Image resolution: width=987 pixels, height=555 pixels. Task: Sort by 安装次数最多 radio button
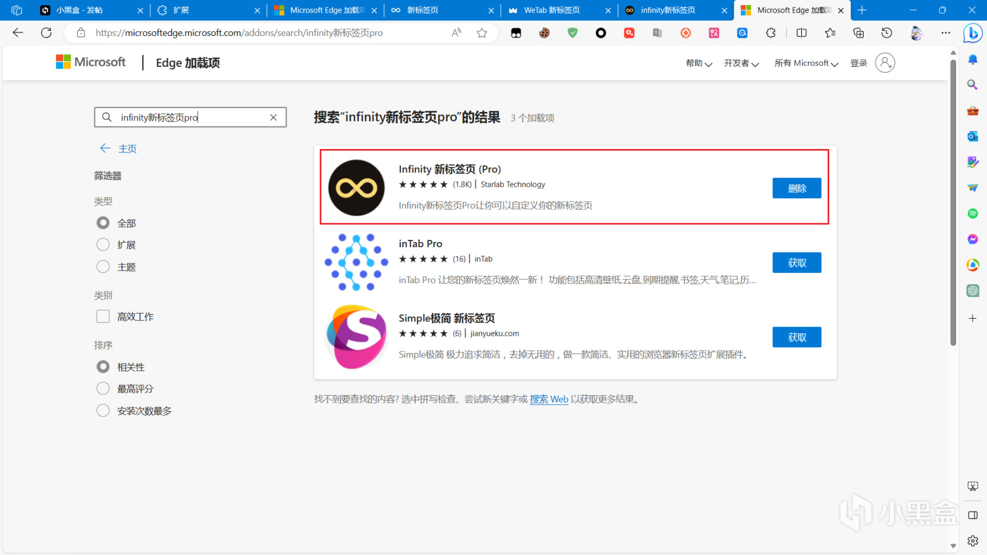[103, 411]
